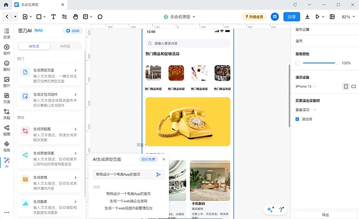
Task: Select the Text tool in toolbar
Action: click(x=53, y=17)
